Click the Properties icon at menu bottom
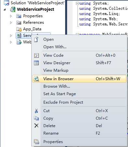The image size is (128, 147). click(36, 141)
